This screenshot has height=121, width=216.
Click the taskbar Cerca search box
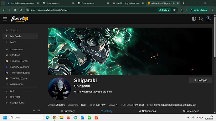tap(26, 118)
